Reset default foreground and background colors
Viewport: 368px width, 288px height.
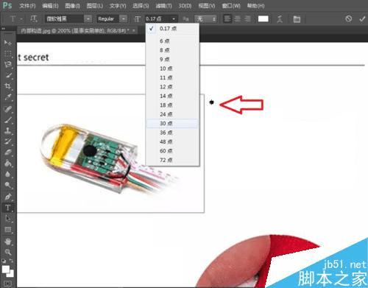pyautogui.click(x=4, y=261)
